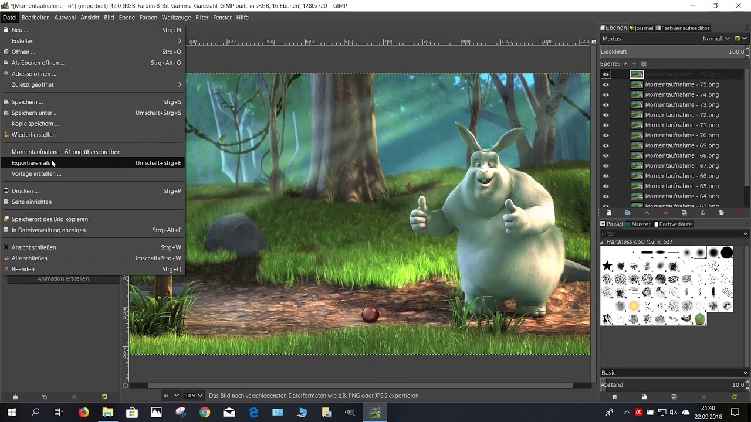This screenshot has width=751, height=422.
Task: Hide the Momentaufnahme - 70.png layer
Action: (606, 135)
